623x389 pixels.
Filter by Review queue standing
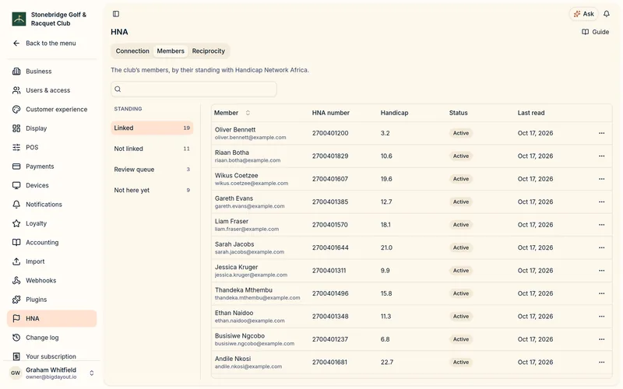click(152, 170)
